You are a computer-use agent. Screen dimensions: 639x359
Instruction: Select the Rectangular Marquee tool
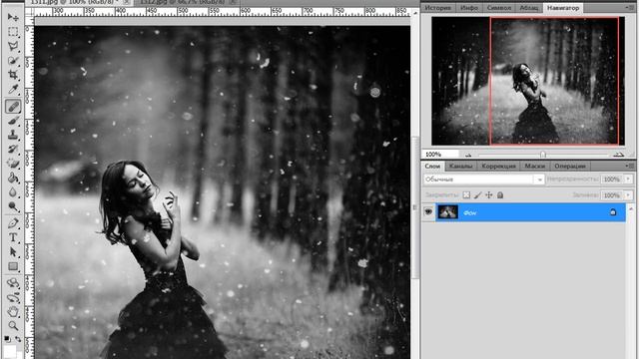[13, 32]
